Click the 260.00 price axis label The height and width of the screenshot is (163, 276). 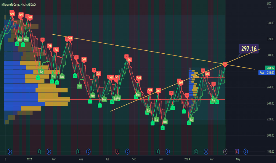click(271, 87)
